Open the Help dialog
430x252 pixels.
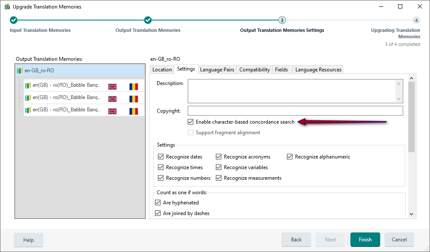pos(28,240)
